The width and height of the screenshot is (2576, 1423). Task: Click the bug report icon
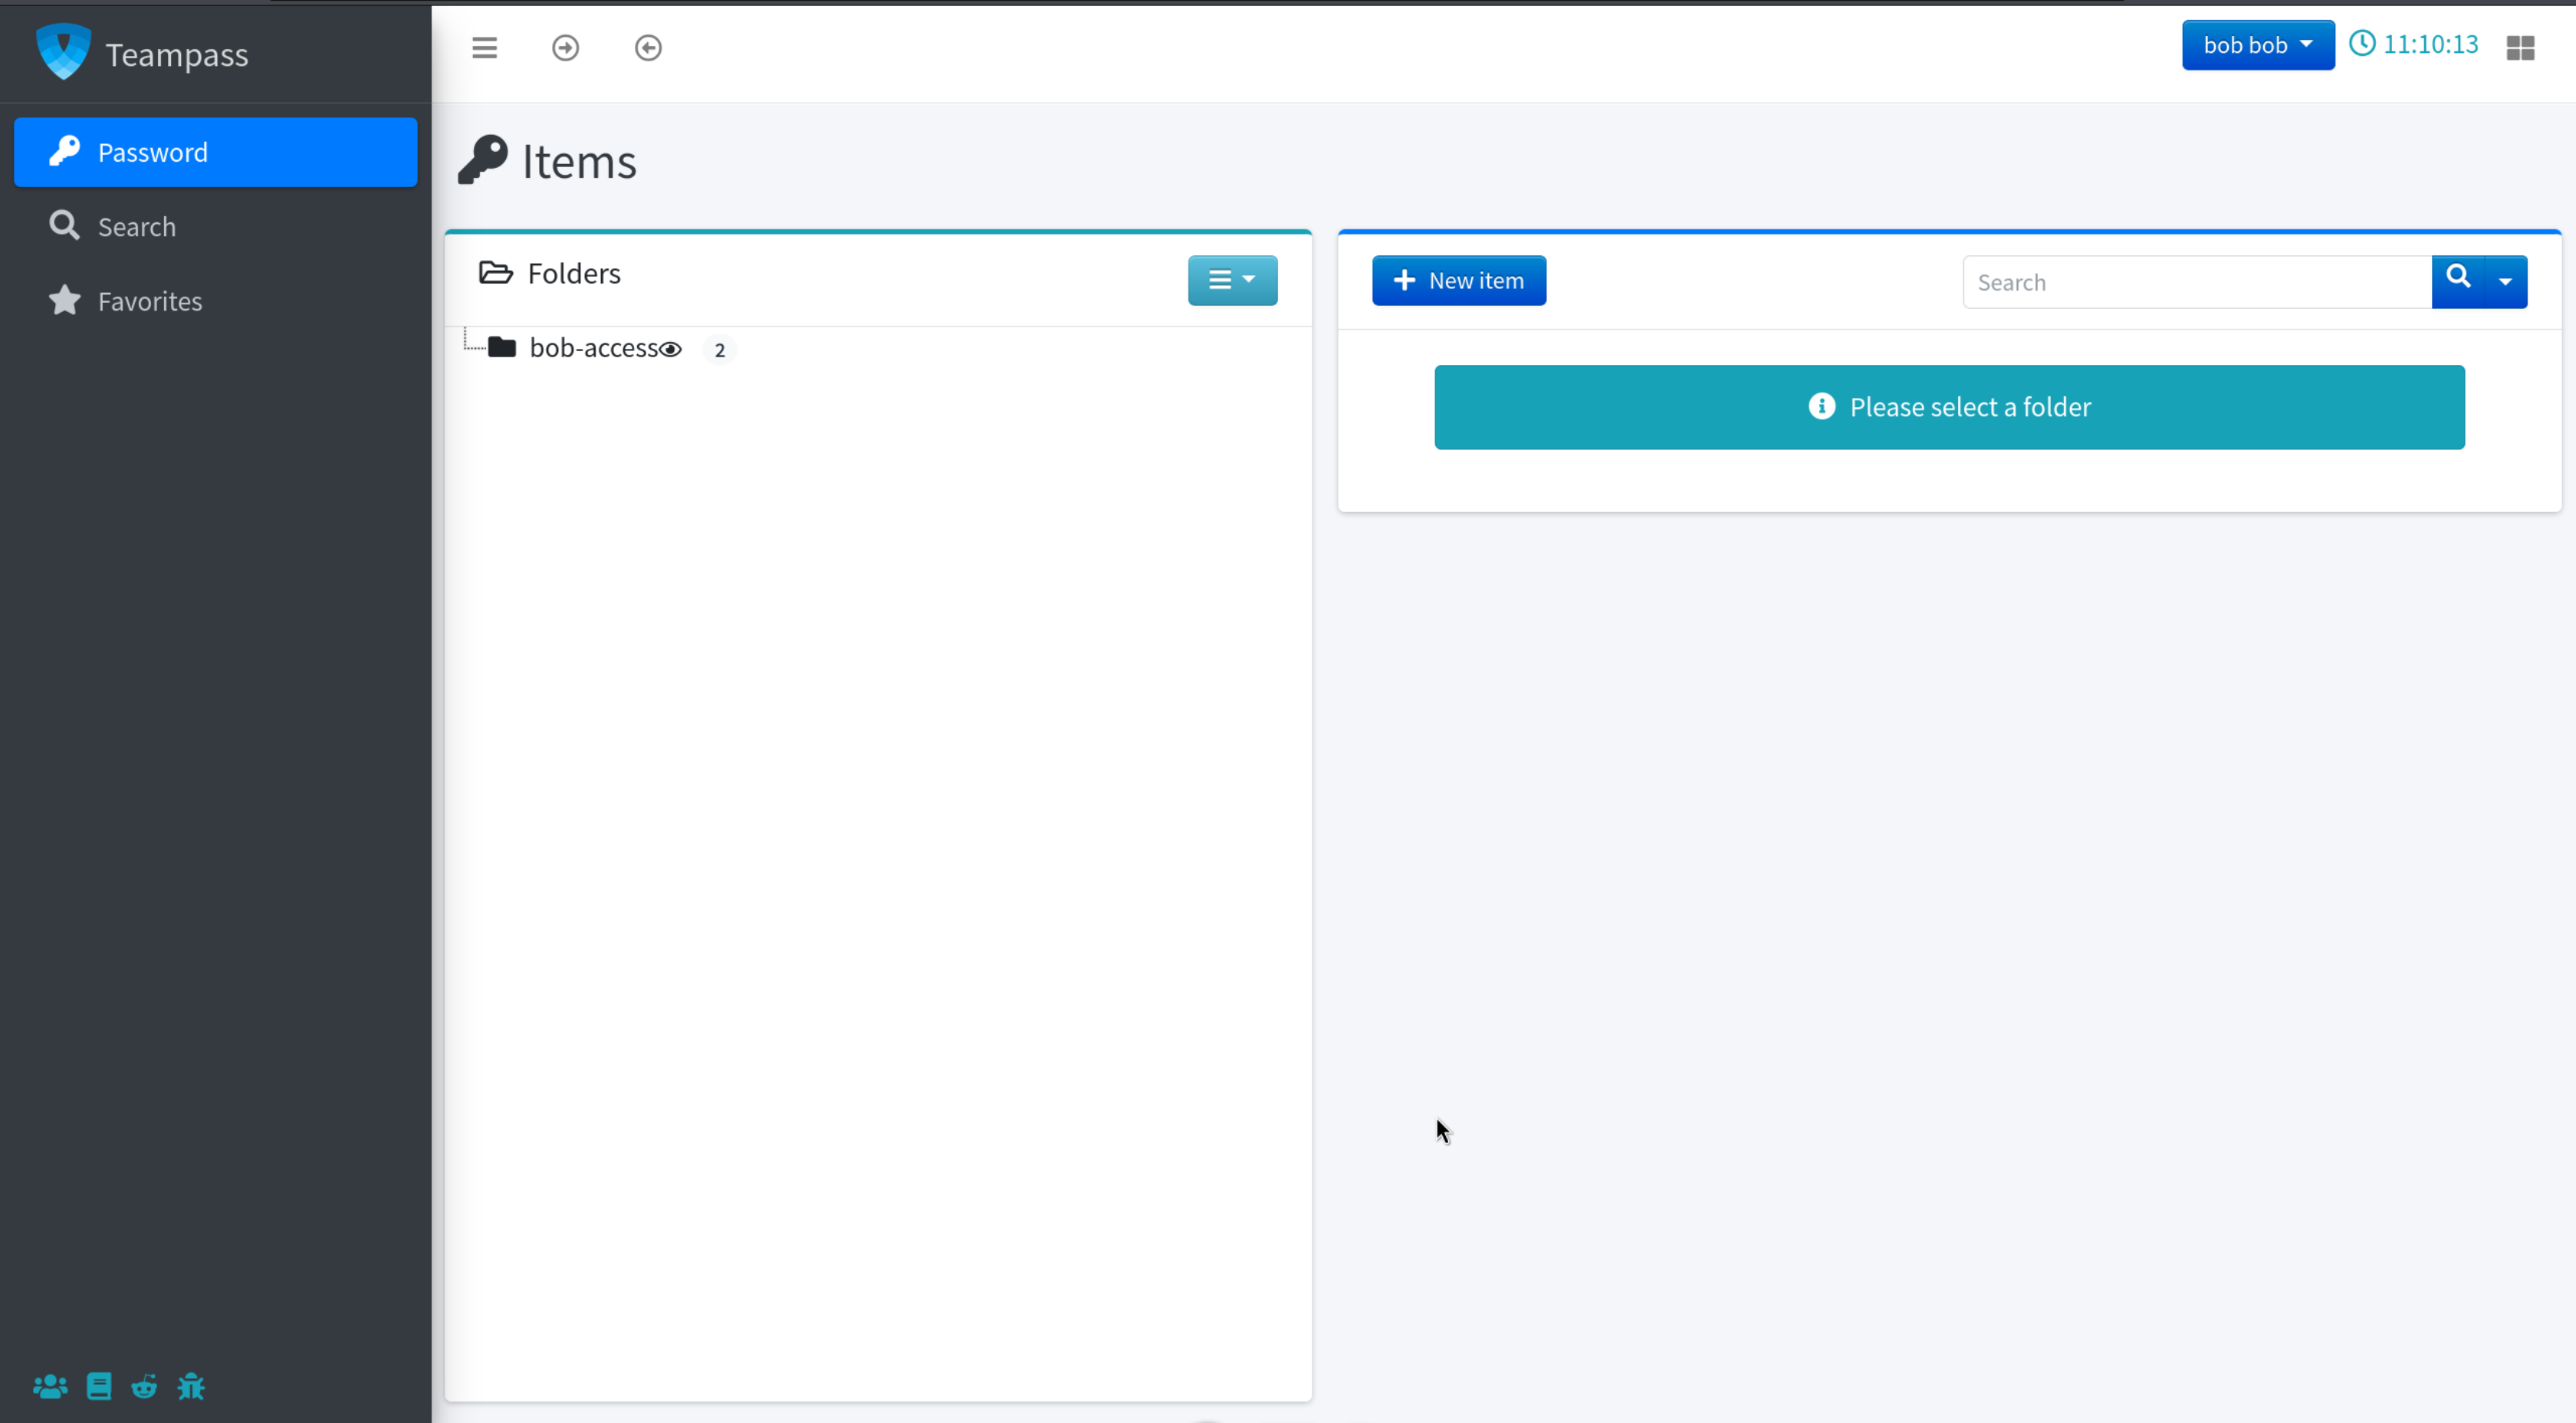pyautogui.click(x=191, y=1386)
